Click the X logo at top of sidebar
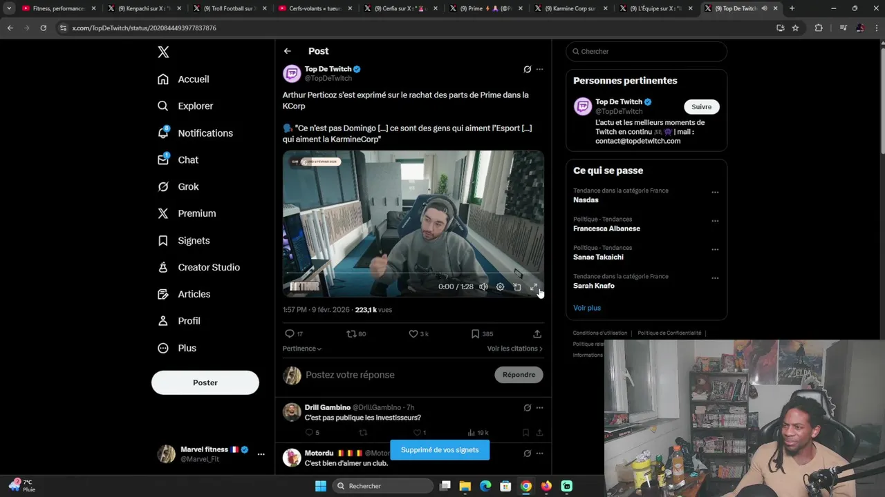The image size is (885, 497). coord(163,52)
